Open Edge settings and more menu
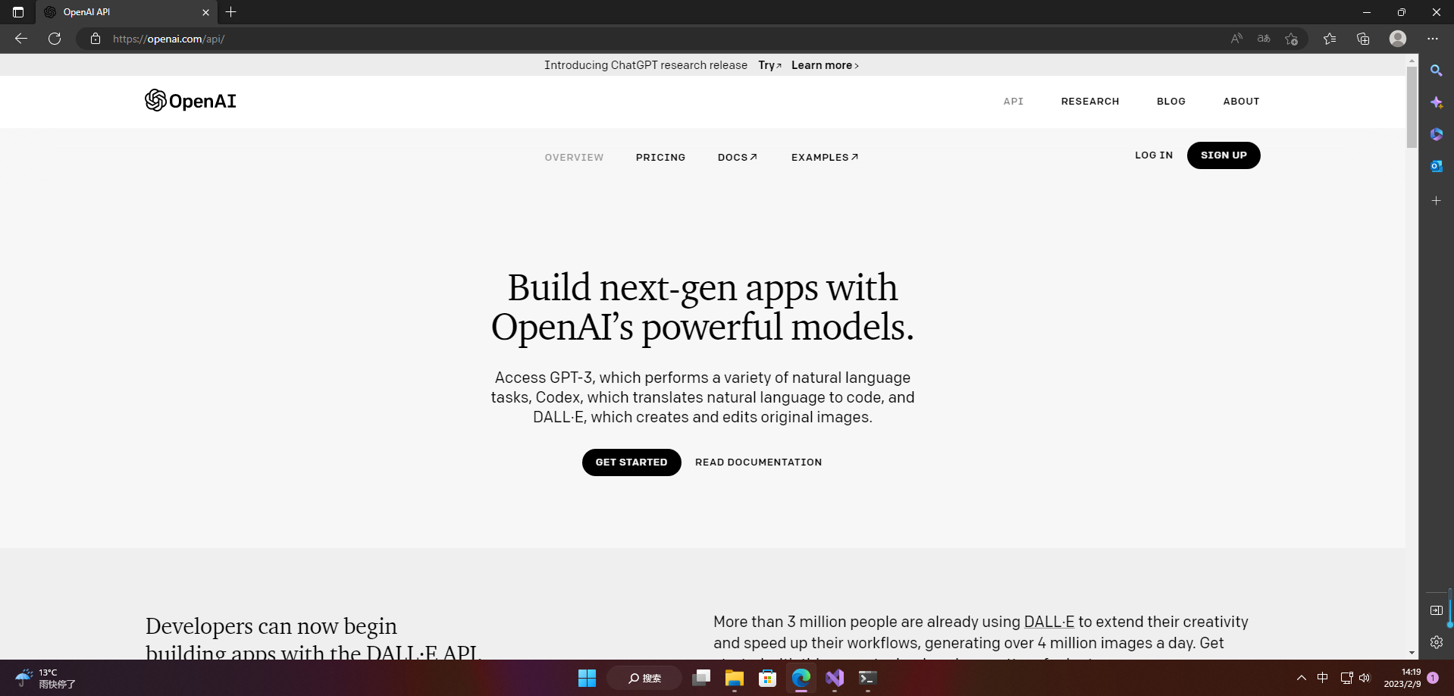This screenshot has height=696, width=1454. (x=1432, y=39)
